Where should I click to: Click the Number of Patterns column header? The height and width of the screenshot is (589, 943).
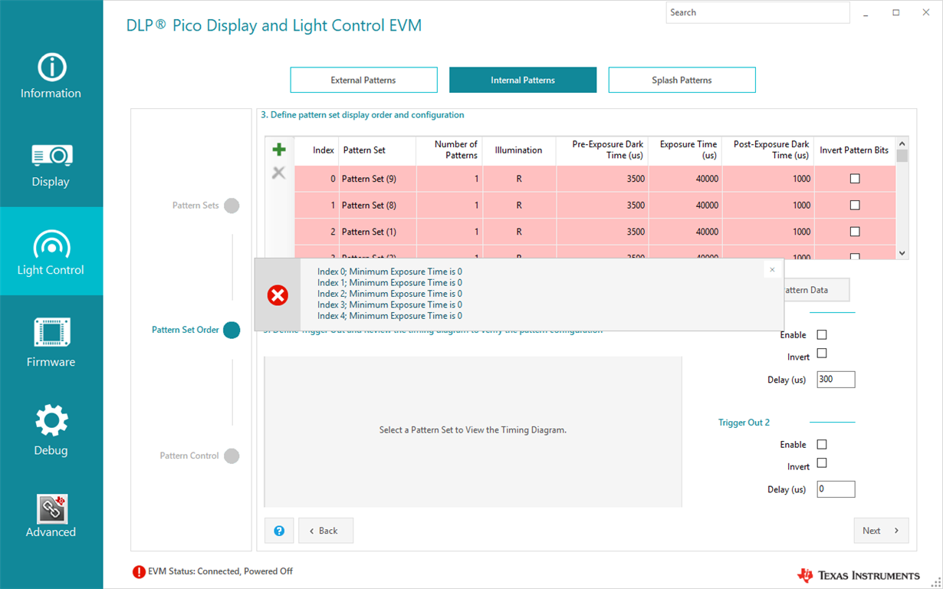click(x=449, y=150)
